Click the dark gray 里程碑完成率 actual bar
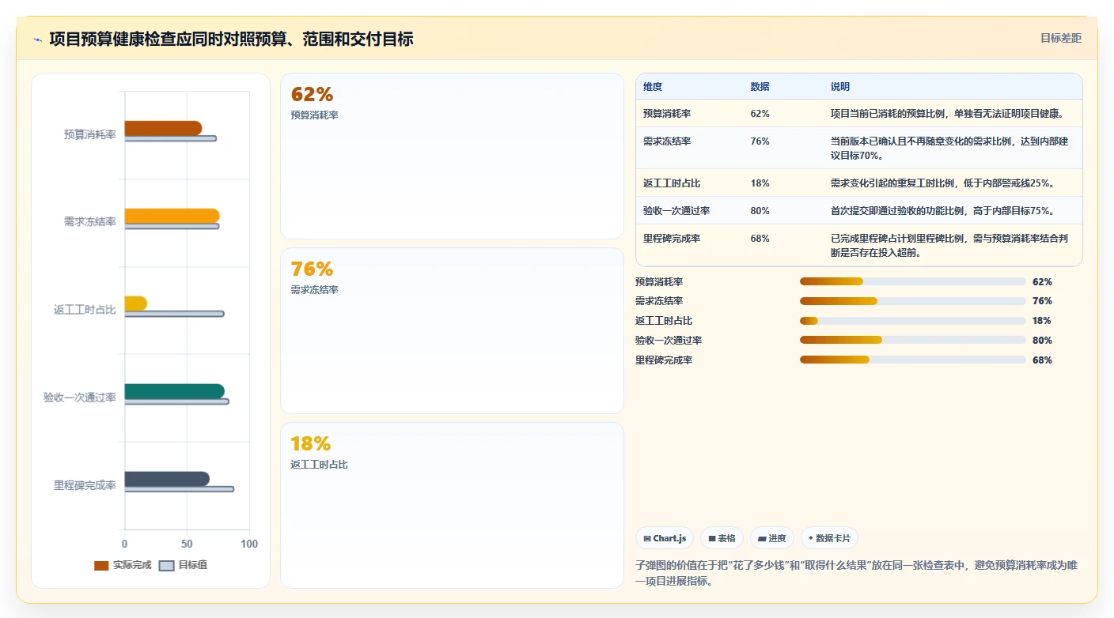The image size is (1114, 618). 167,479
